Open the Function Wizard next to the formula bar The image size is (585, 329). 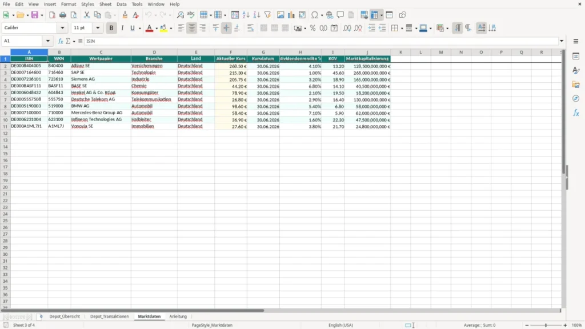[x=61, y=41]
